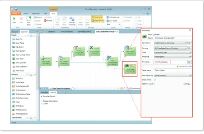Open the Mapping dropdown showing MappingSet1
Viewport: 204px width, 134px height.
click(x=172, y=57)
